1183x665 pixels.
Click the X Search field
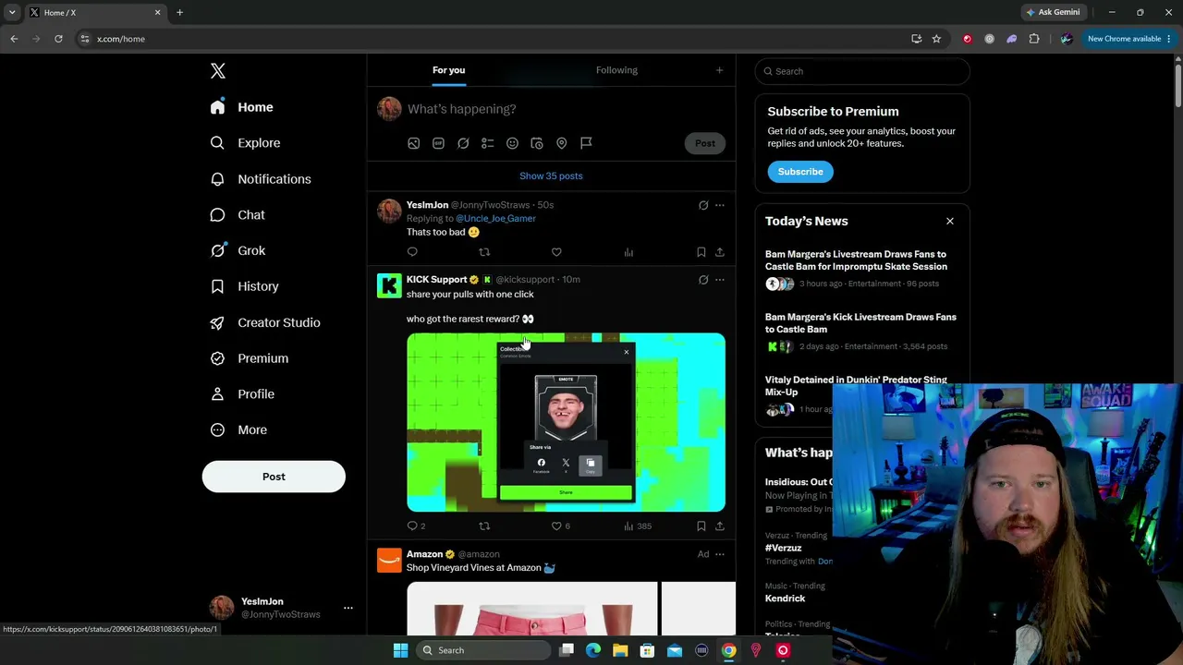862,71
